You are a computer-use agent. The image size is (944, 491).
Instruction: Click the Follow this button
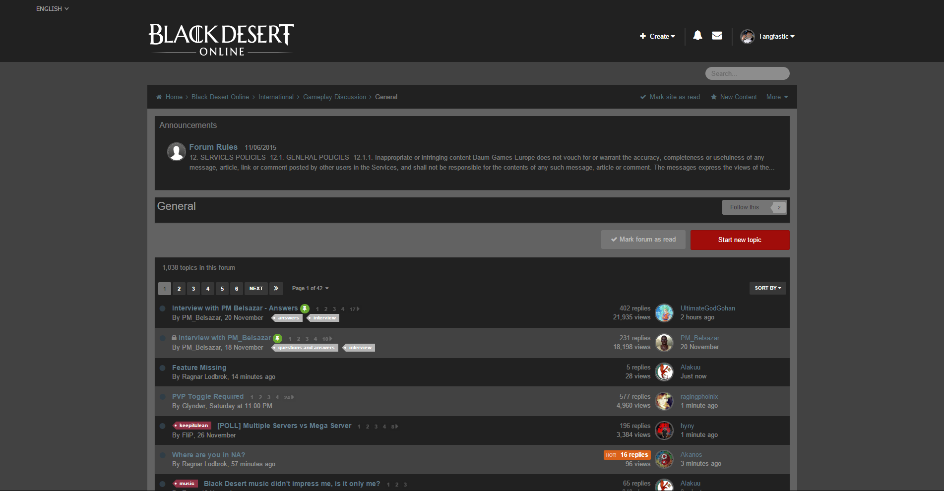(x=745, y=207)
